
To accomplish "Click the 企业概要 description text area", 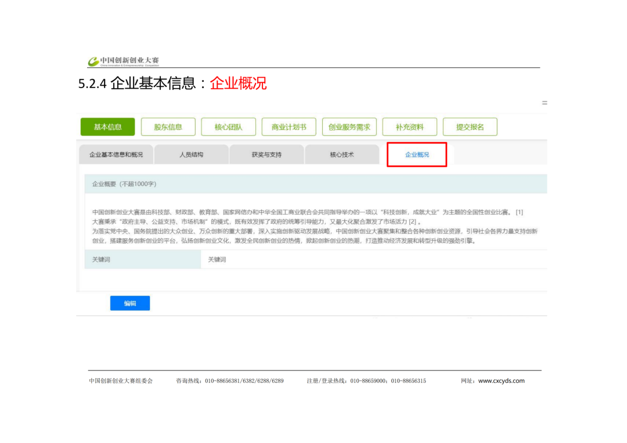I will 315,226.
